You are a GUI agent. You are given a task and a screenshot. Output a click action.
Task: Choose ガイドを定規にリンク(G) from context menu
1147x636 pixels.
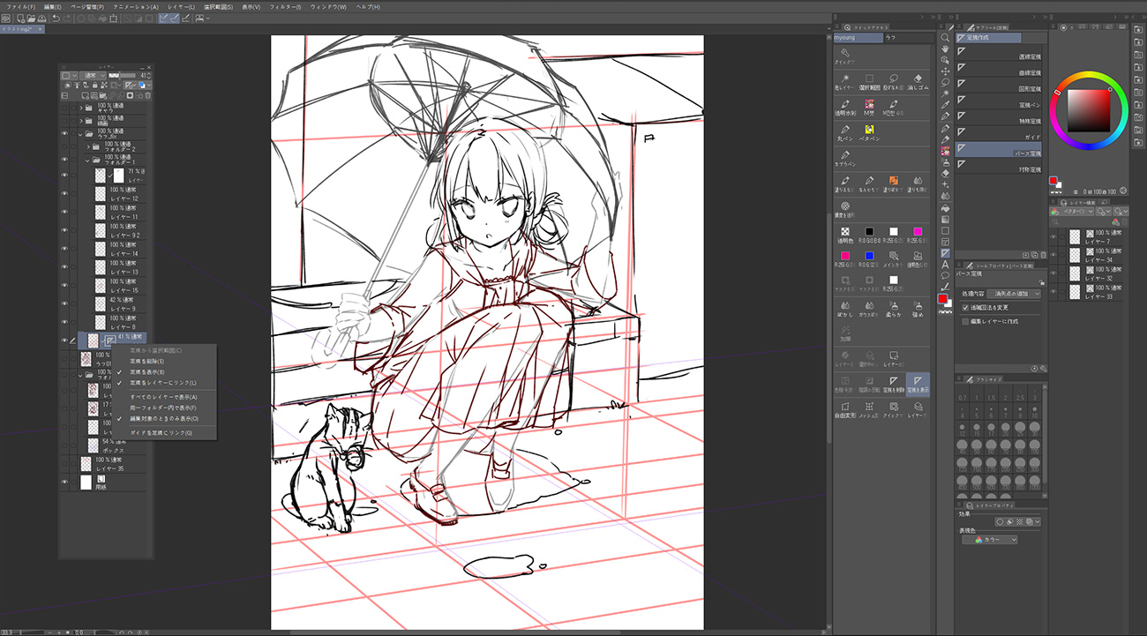[x=161, y=433]
